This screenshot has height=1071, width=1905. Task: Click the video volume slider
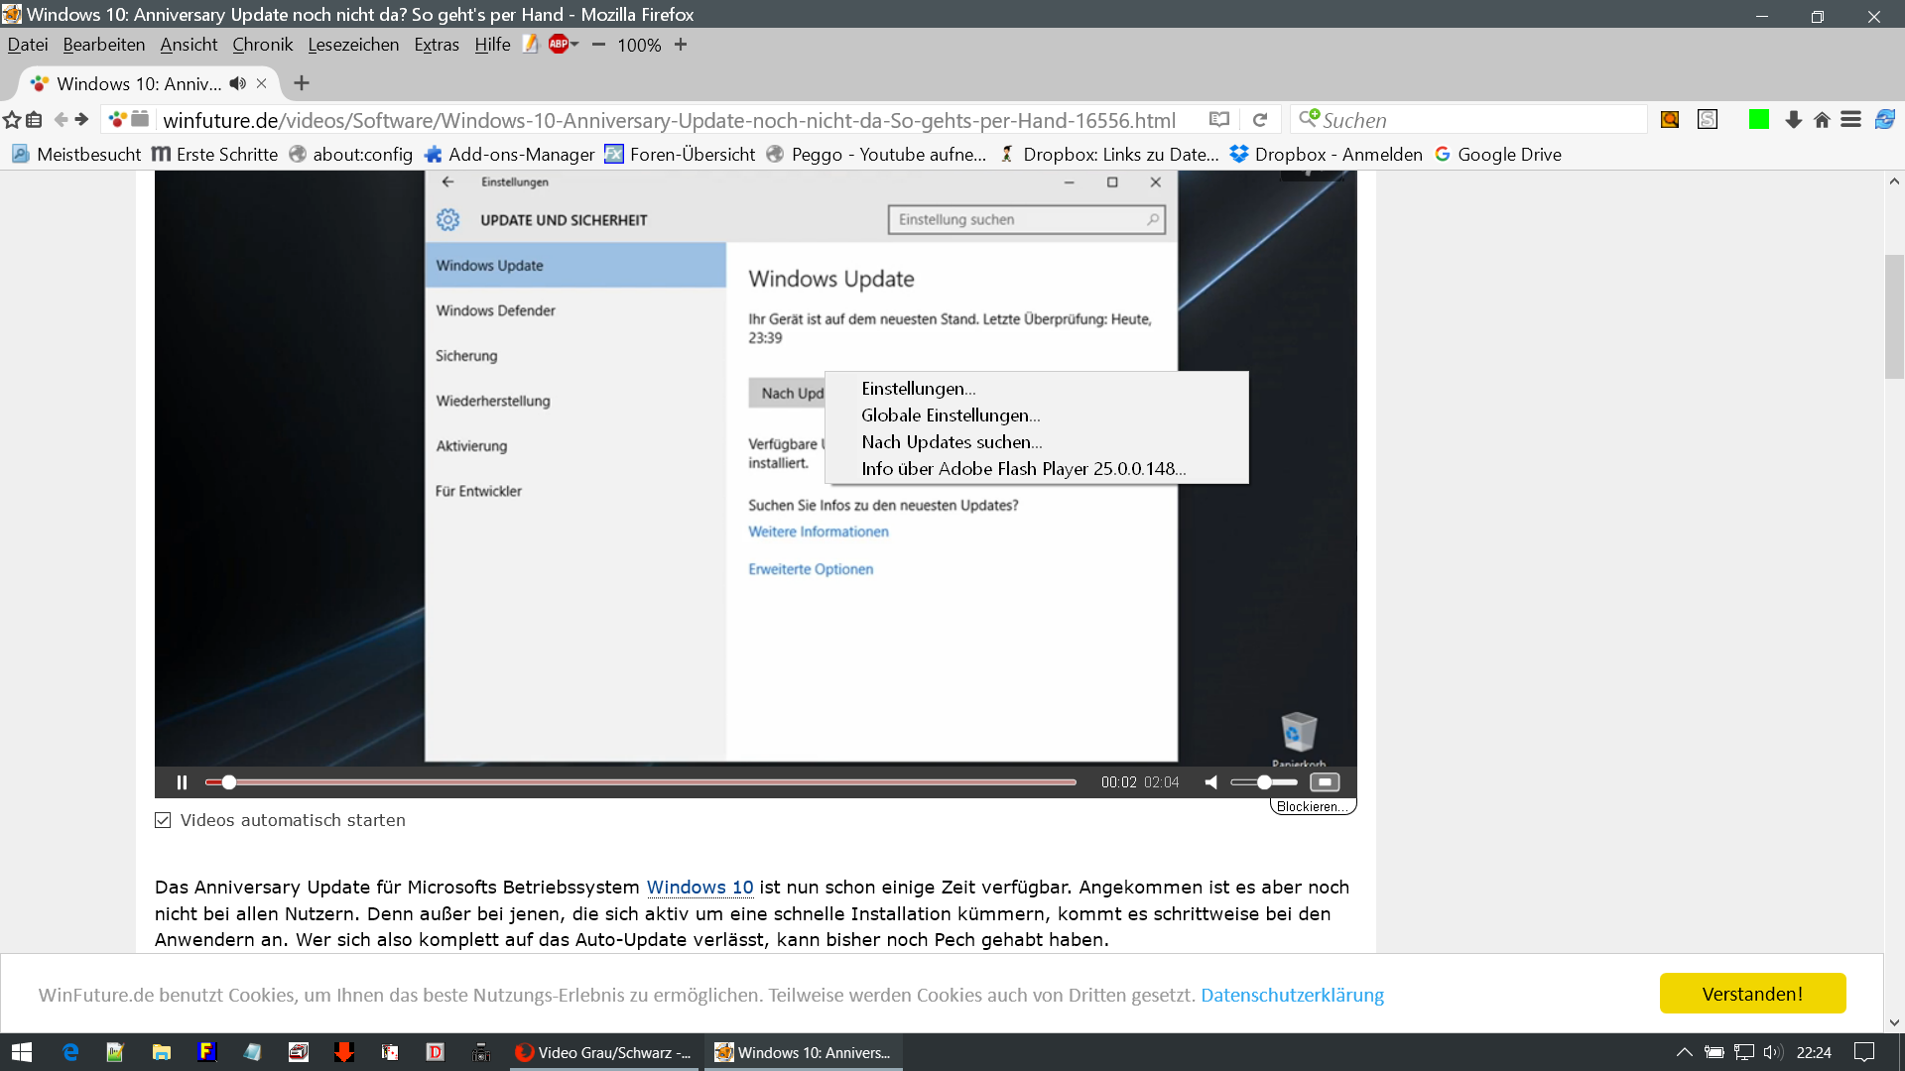click(1264, 782)
